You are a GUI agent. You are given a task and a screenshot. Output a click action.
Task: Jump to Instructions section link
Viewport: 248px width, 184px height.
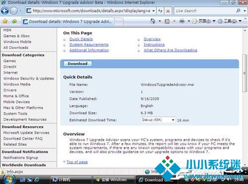point(154,45)
